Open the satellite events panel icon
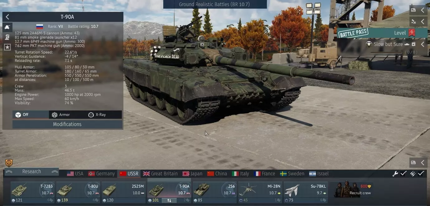This screenshot has height=206, width=430. pos(413,21)
